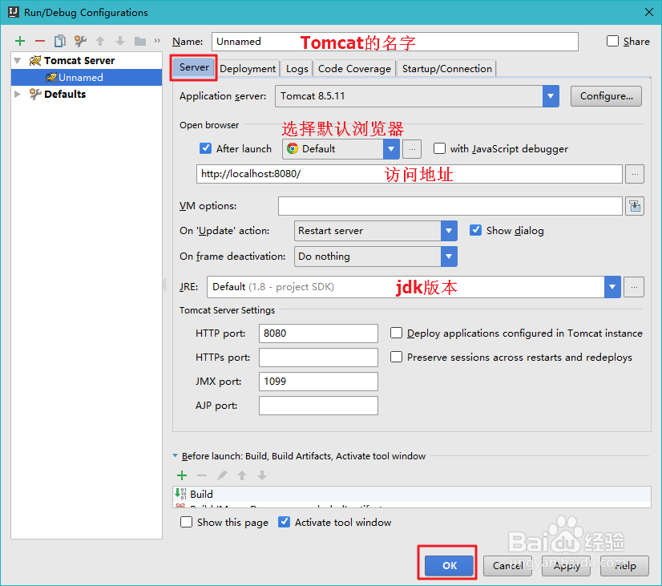Close the Run/Debug Configurations dialog

pyautogui.click(x=649, y=12)
